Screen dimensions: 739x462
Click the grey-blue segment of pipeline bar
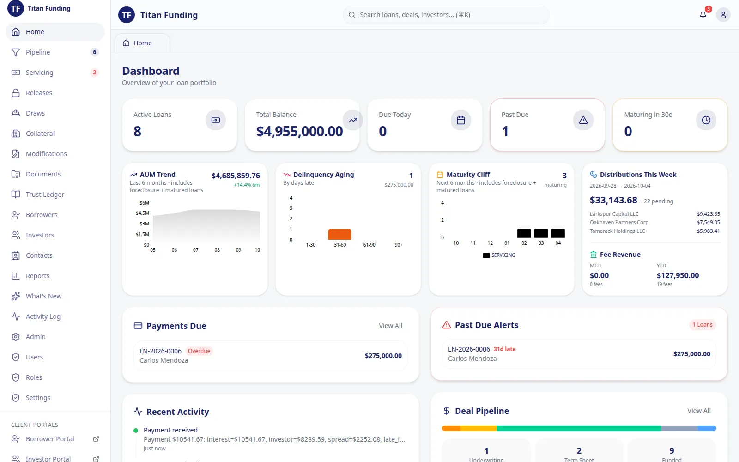(679, 428)
